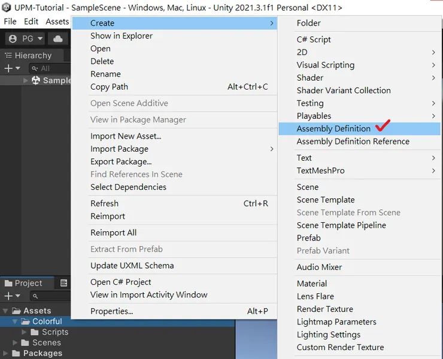Screen dimensions: 443x359
Task: Choose Reimport All
Action: coord(174,232)
